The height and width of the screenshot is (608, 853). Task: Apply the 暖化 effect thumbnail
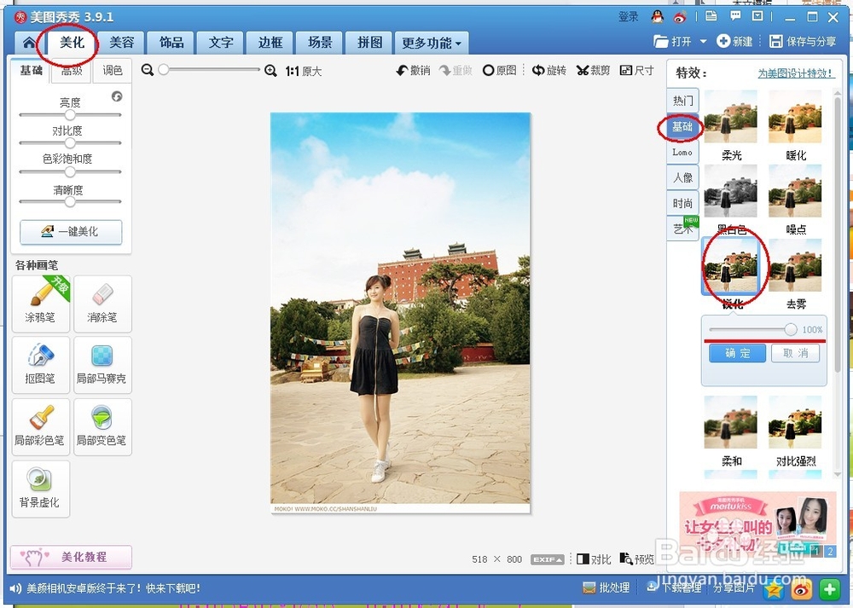coord(795,117)
